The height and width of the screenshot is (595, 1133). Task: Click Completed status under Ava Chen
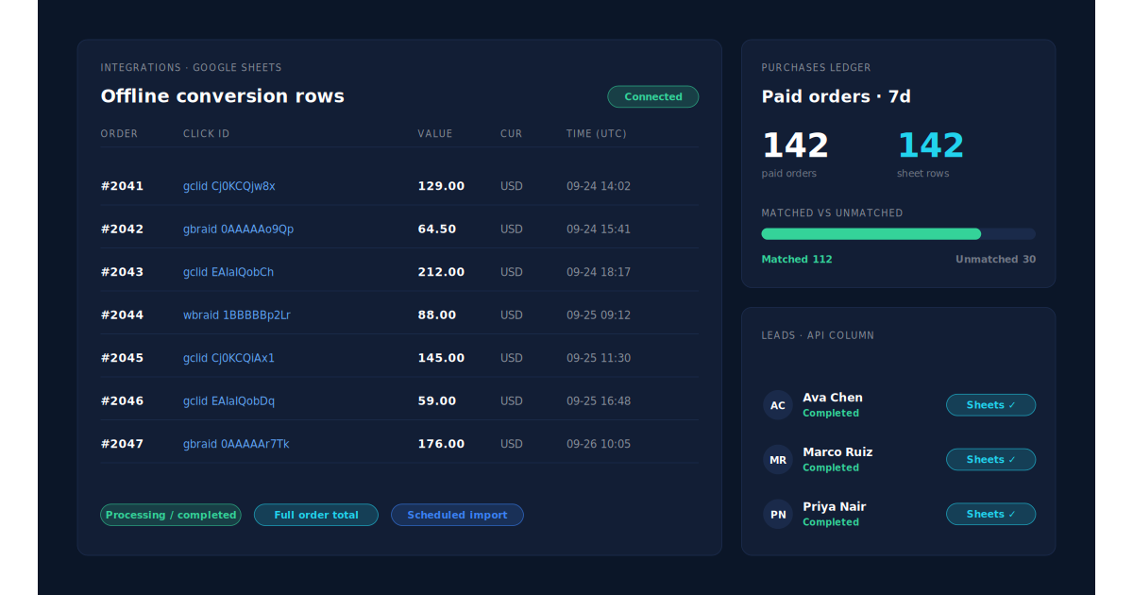tap(831, 414)
